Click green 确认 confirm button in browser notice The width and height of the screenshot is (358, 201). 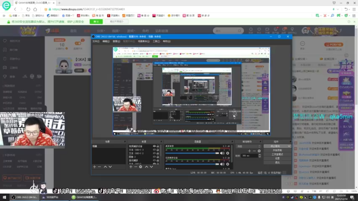(x=96, y=21)
